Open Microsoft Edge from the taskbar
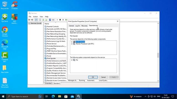 (53, 97)
